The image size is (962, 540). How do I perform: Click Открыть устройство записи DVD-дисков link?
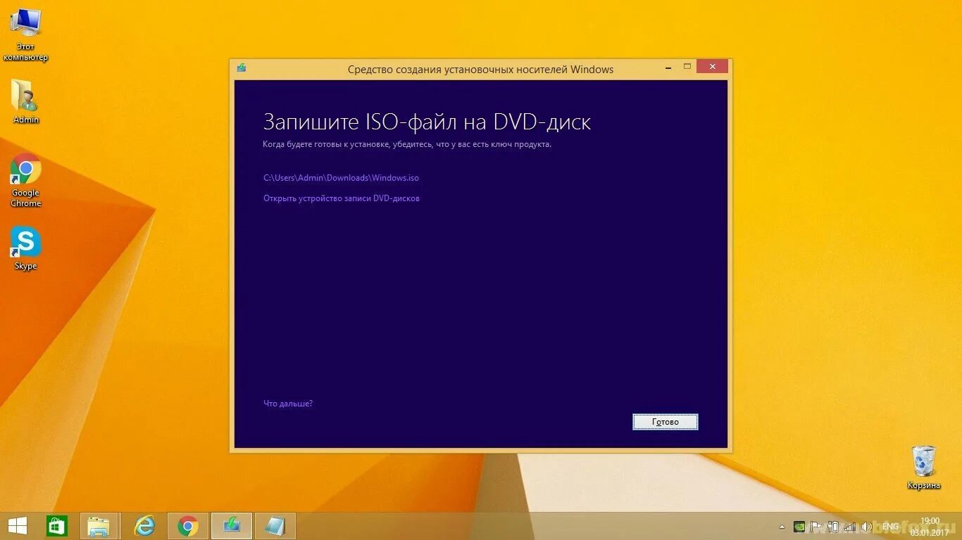click(342, 198)
